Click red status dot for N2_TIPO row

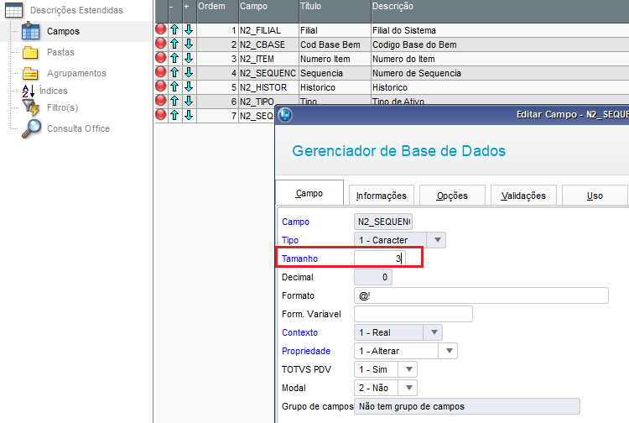(x=161, y=101)
